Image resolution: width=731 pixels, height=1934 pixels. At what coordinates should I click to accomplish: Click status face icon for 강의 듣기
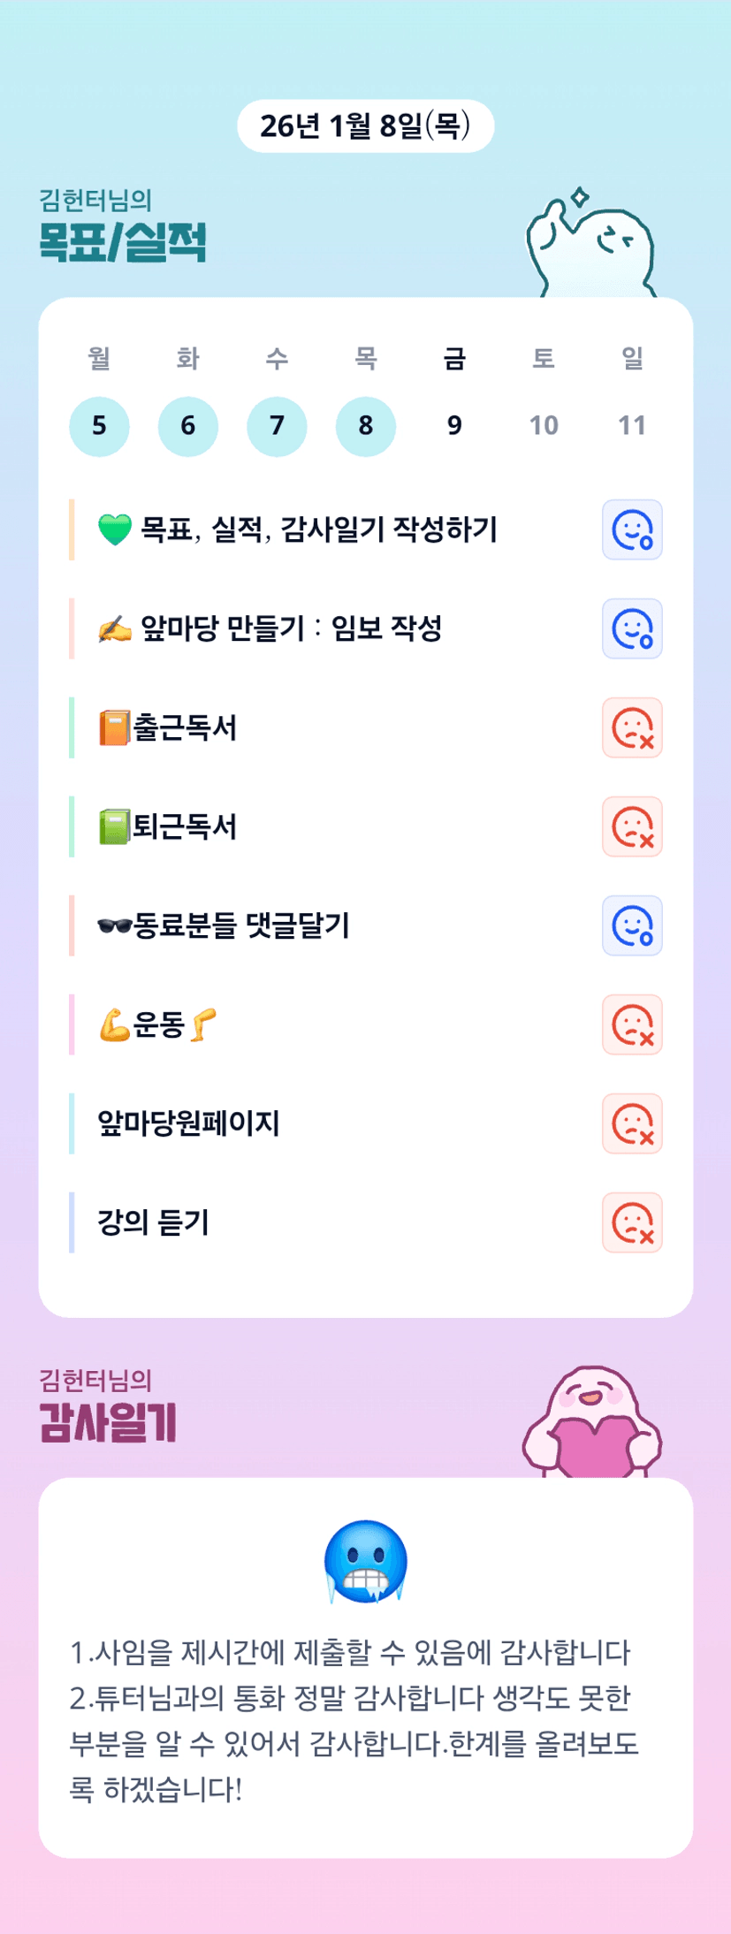(632, 1223)
